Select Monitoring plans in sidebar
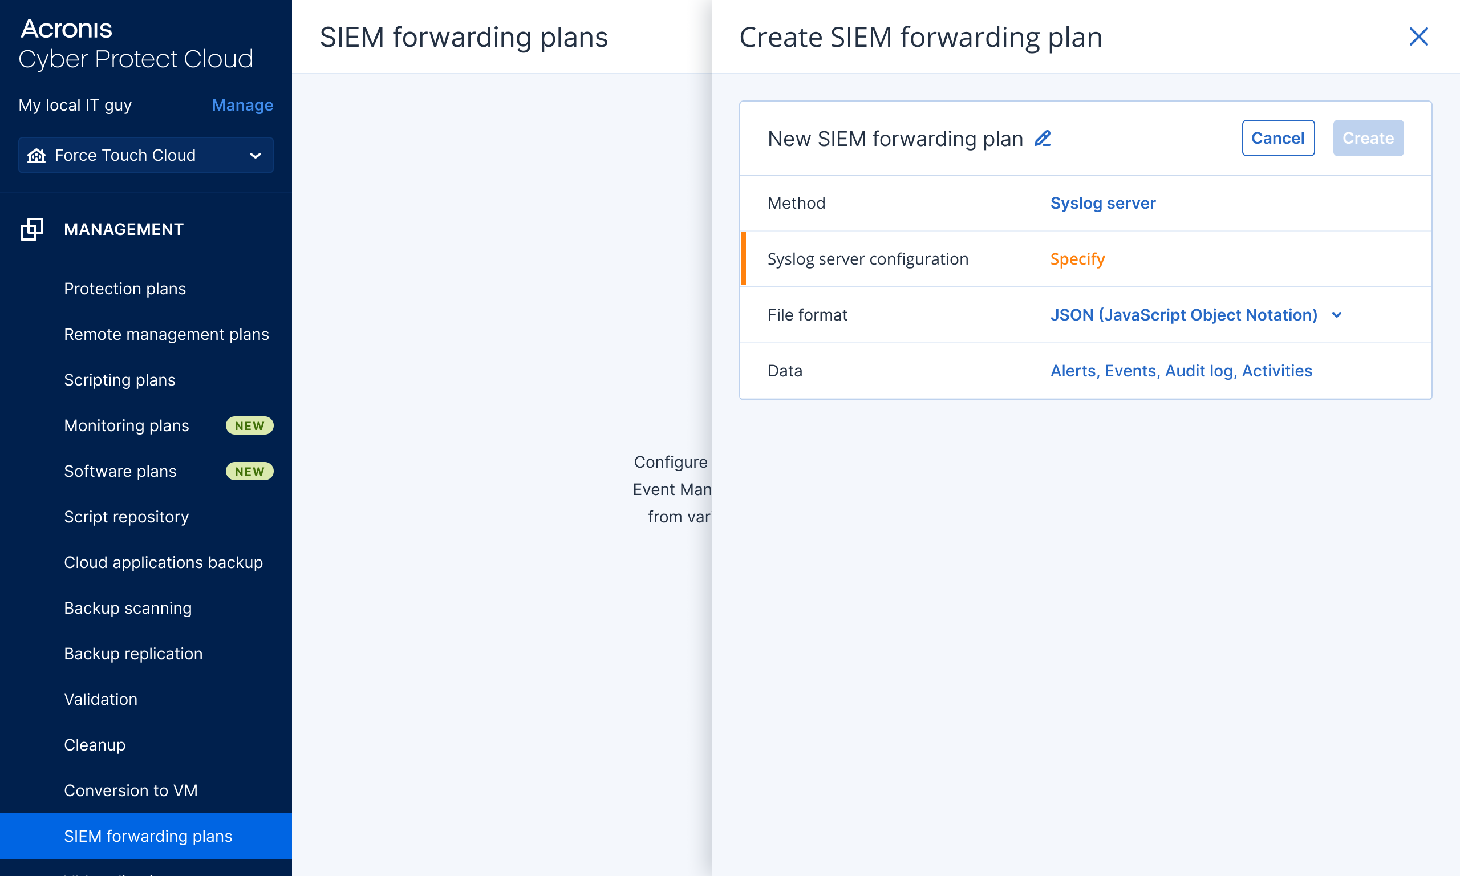1460x876 pixels. [x=126, y=425]
